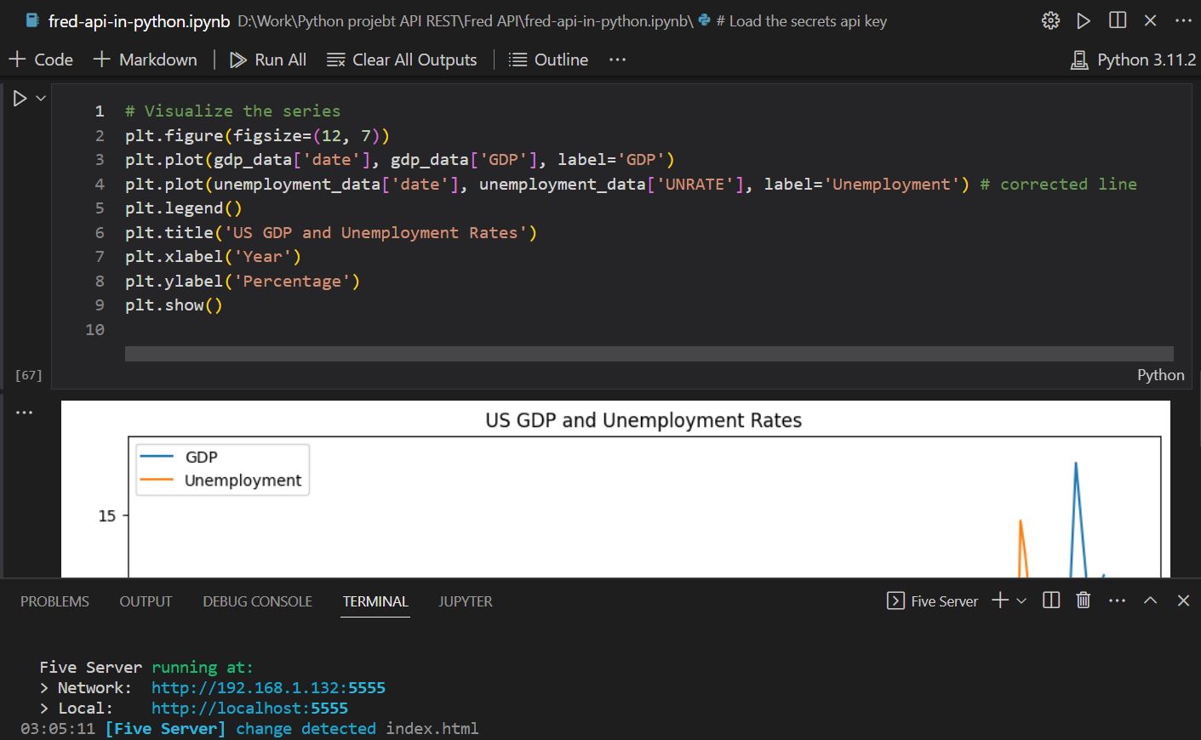The width and height of the screenshot is (1201, 740).
Task: Maximize the panel with the up chevron
Action: [x=1150, y=601]
